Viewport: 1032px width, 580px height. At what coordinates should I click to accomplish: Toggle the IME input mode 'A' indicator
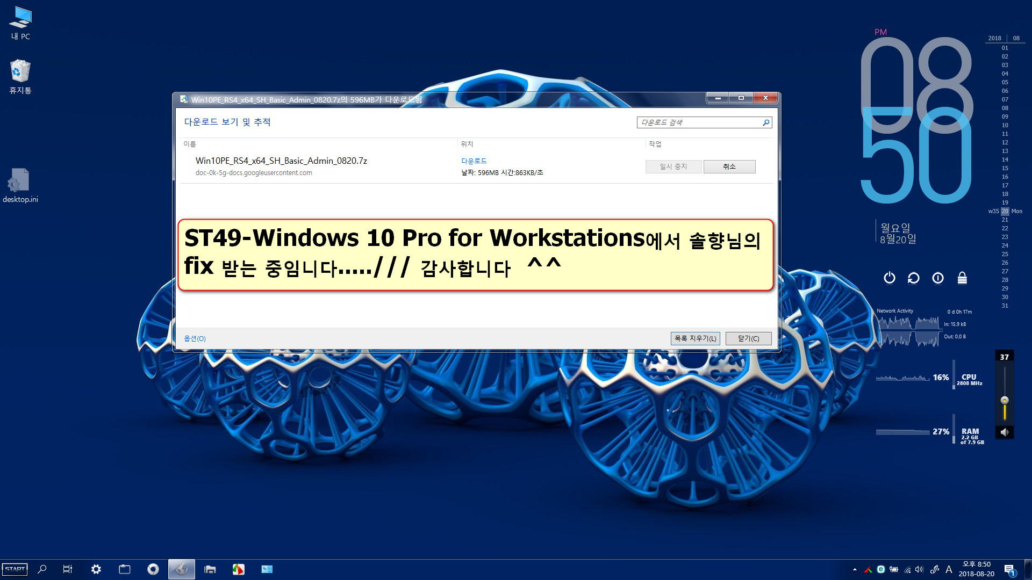pos(949,569)
